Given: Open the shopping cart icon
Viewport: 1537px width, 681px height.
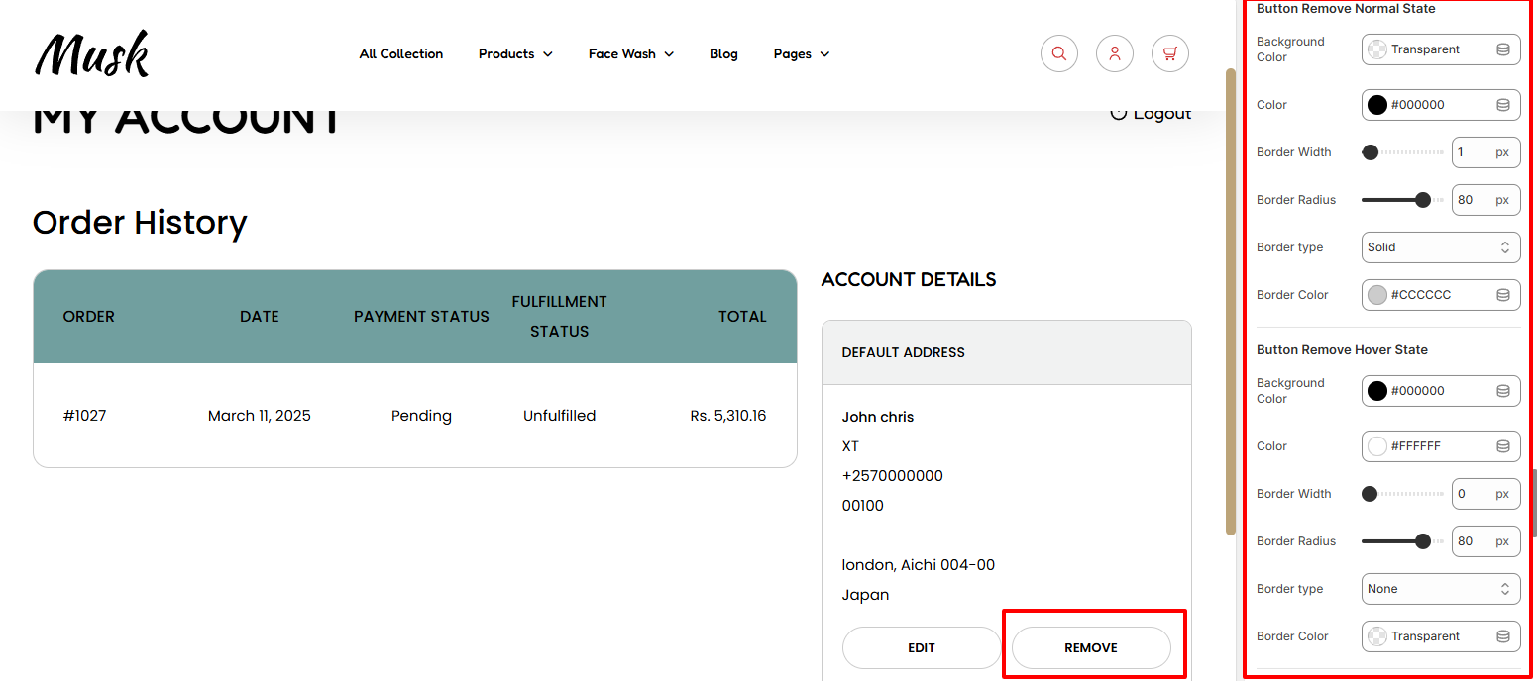Looking at the screenshot, I should (x=1169, y=53).
